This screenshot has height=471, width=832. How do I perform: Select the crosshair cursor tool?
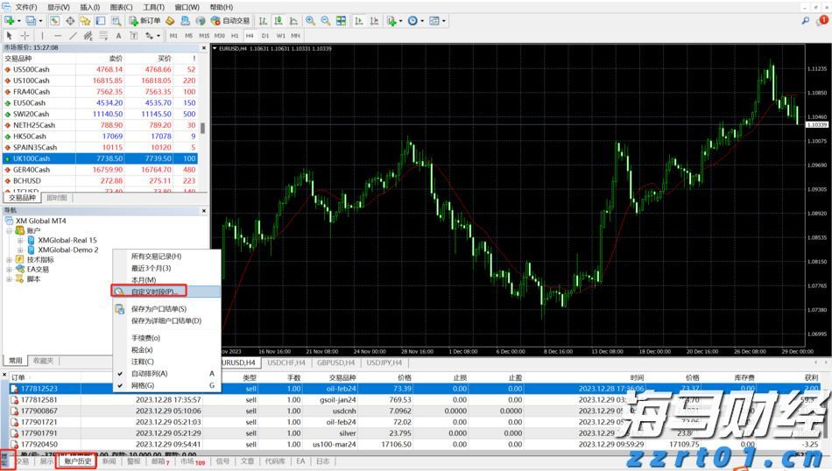click(x=25, y=36)
